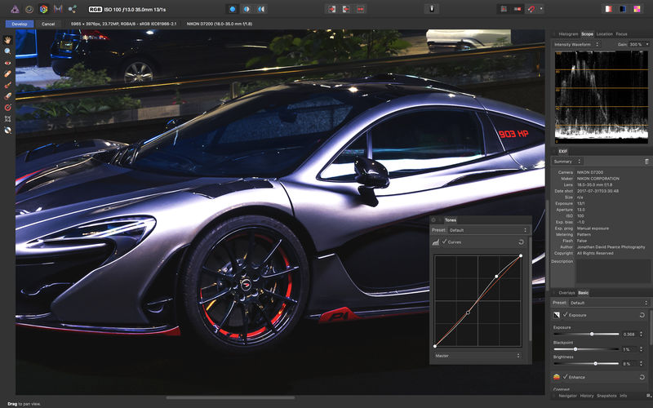Image resolution: width=653 pixels, height=408 pixels.
Task: Select the Blemish Removal tool
Action: (7, 73)
